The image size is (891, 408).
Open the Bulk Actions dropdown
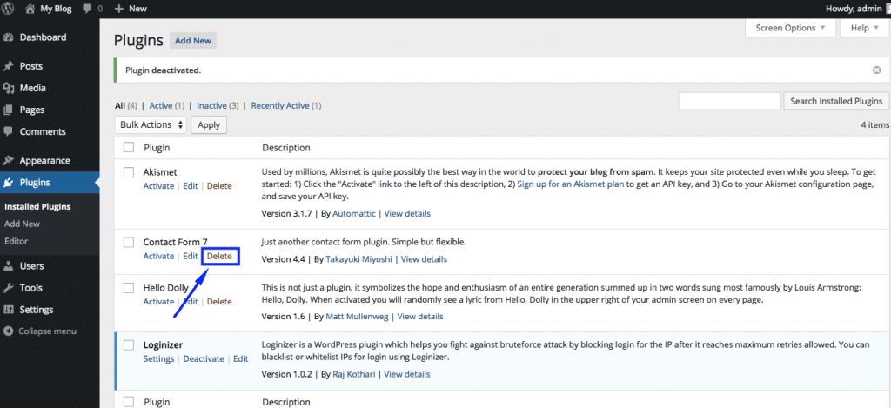click(151, 124)
